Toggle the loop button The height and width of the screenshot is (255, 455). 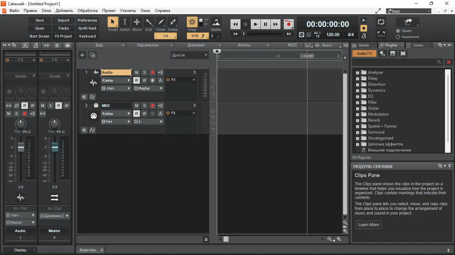click(x=381, y=22)
